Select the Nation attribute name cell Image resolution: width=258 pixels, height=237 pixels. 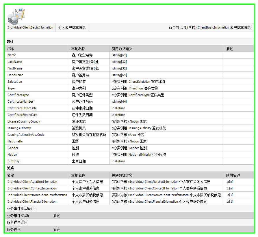click(37, 155)
